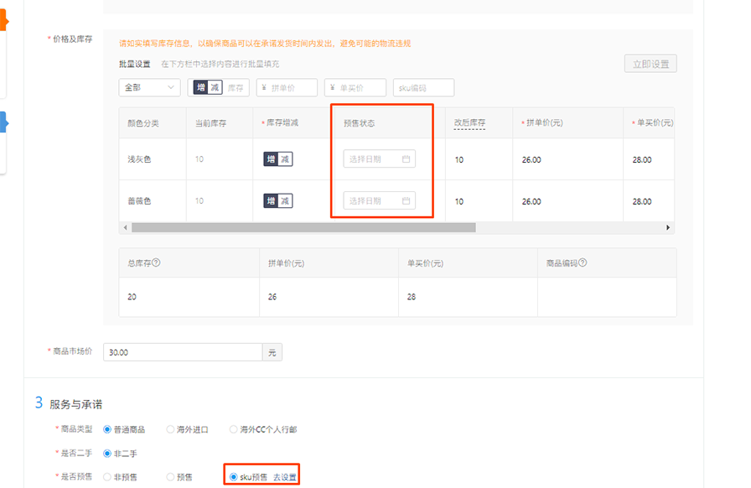
Task: Select 减 in batch stock toggle
Action: click(215, 88)
